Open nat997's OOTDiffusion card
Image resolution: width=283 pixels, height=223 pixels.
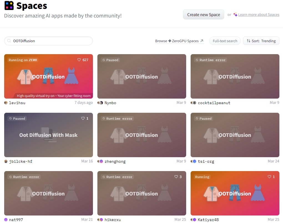click(x=49, y=193)
